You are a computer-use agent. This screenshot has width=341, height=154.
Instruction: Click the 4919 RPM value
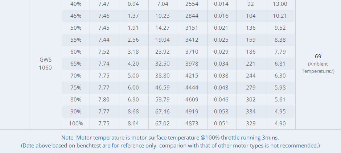coord(192,112)
